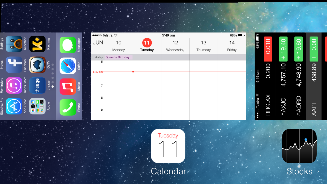The image size is (327, 184).
Task: Select today, Tuesday 11, in week header
Action: point(147,45)
